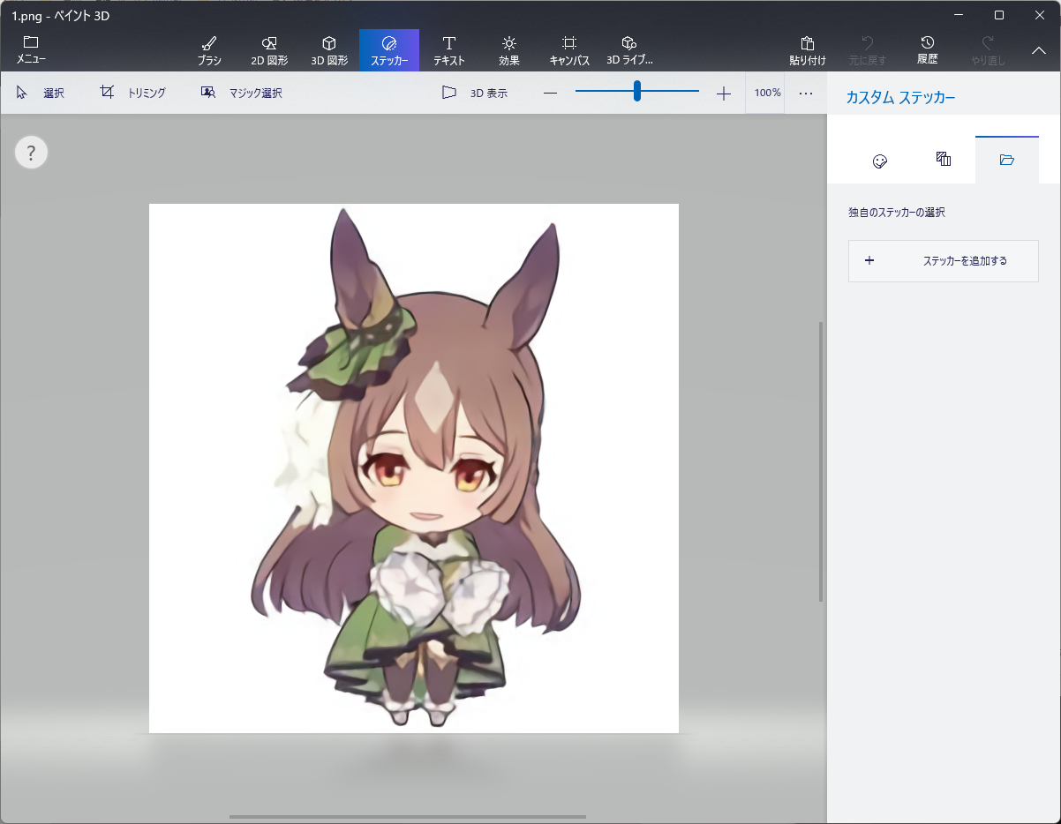Open the Canvas (キャンバス) settings
Screen dimensions: 1061x824
pos(569,50)
